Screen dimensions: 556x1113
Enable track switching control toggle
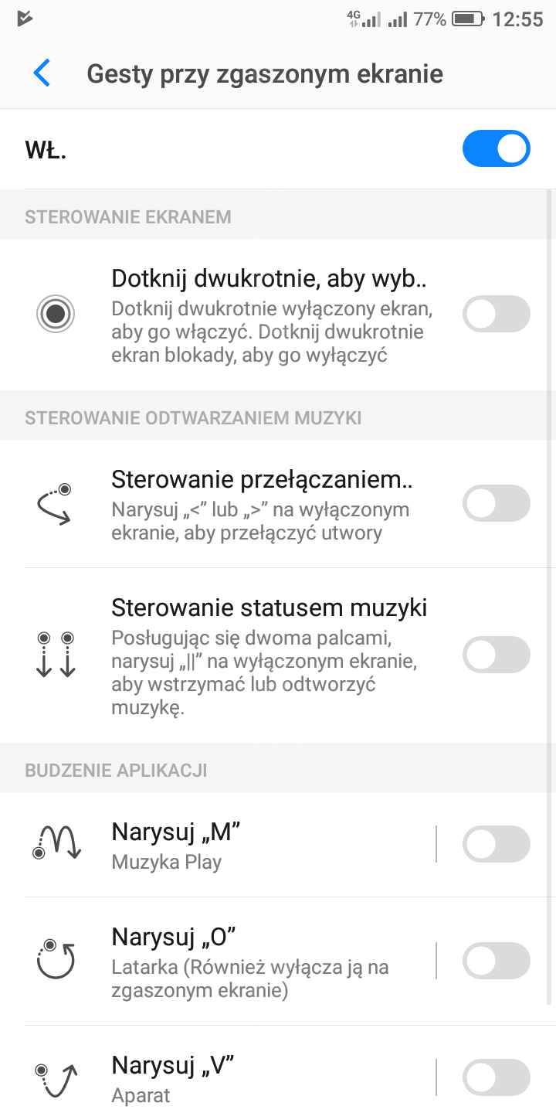click(496, 504)
